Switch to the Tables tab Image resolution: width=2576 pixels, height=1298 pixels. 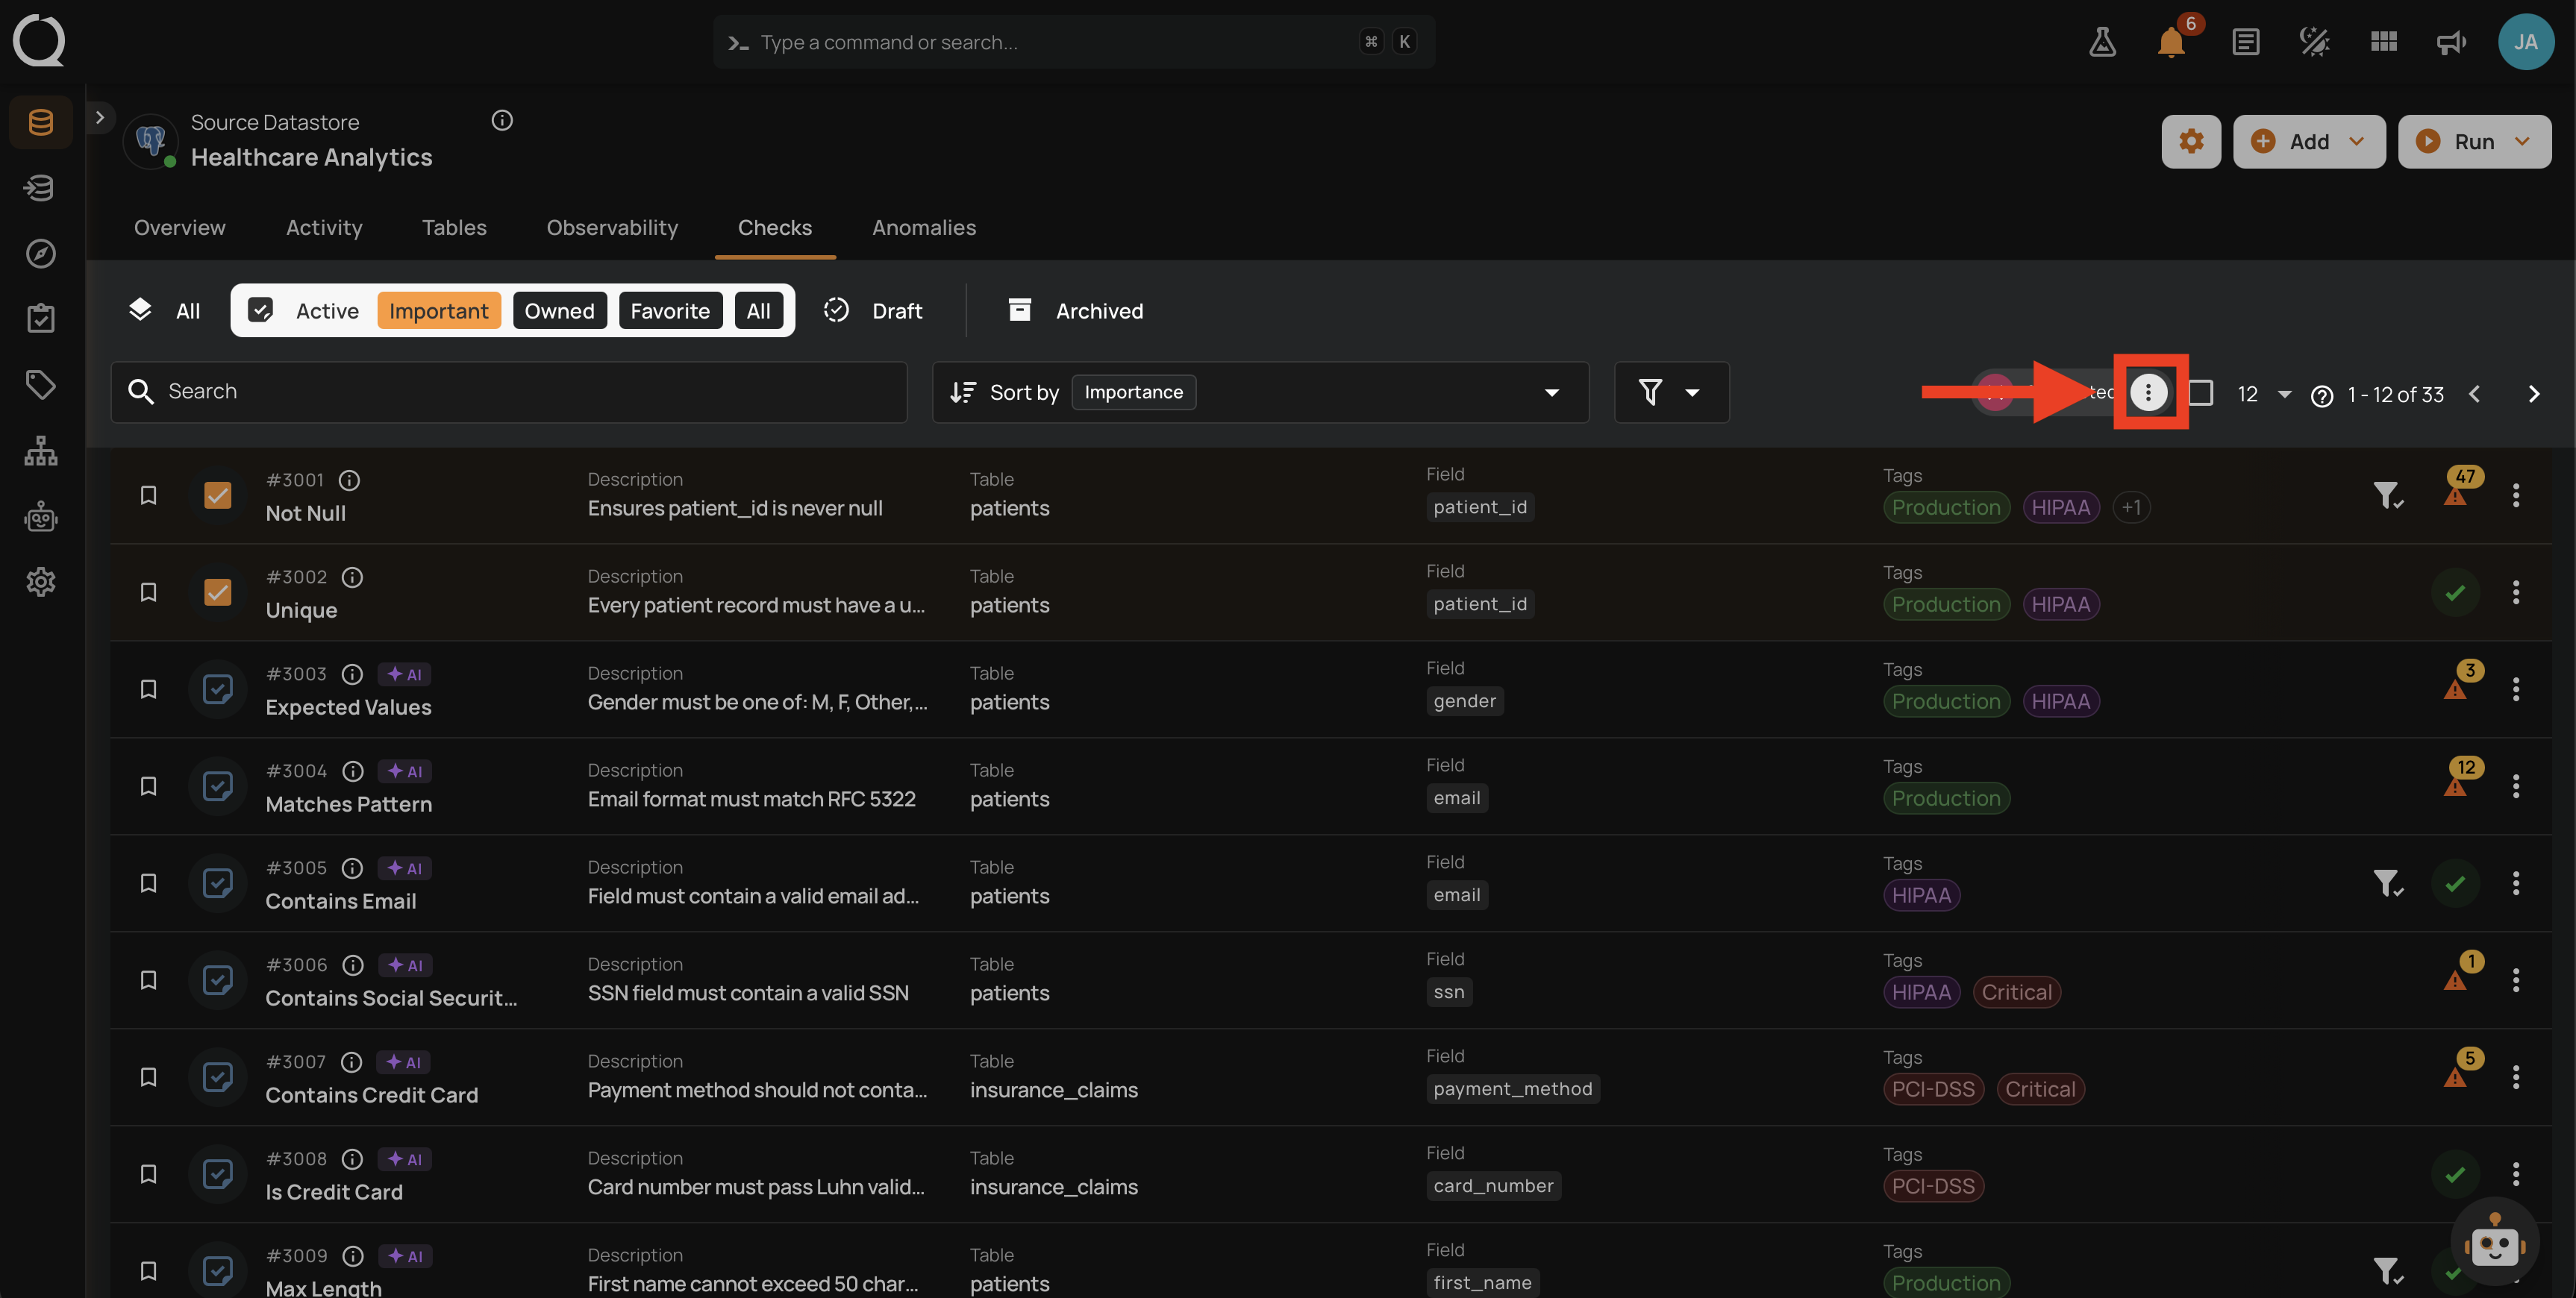click(x=454, y=228)
